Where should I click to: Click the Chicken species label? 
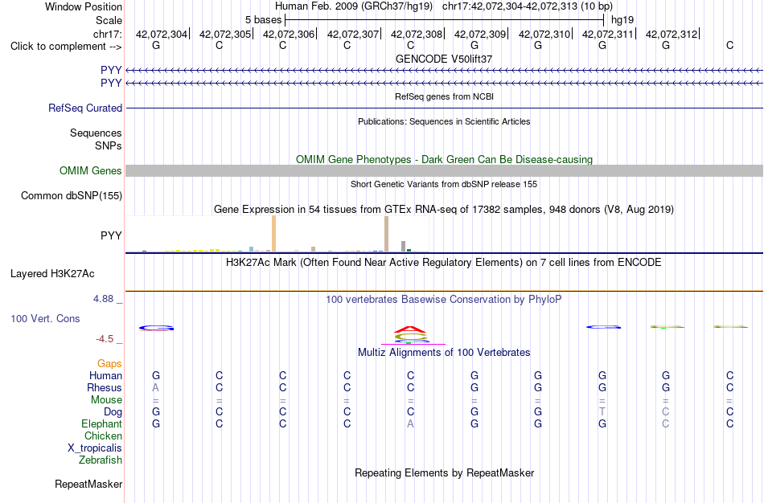pos(103,436)
